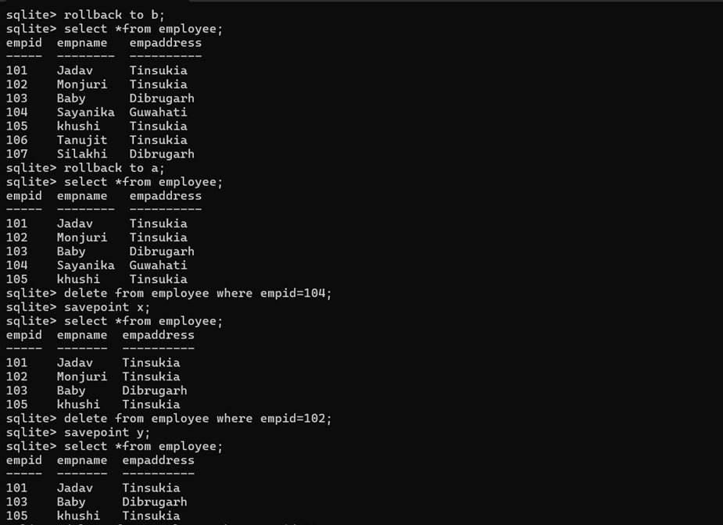The image size is (723, 525).
Task: Click 'Dibrugarh' beside Baby in the final table
Action: point(155,502)
